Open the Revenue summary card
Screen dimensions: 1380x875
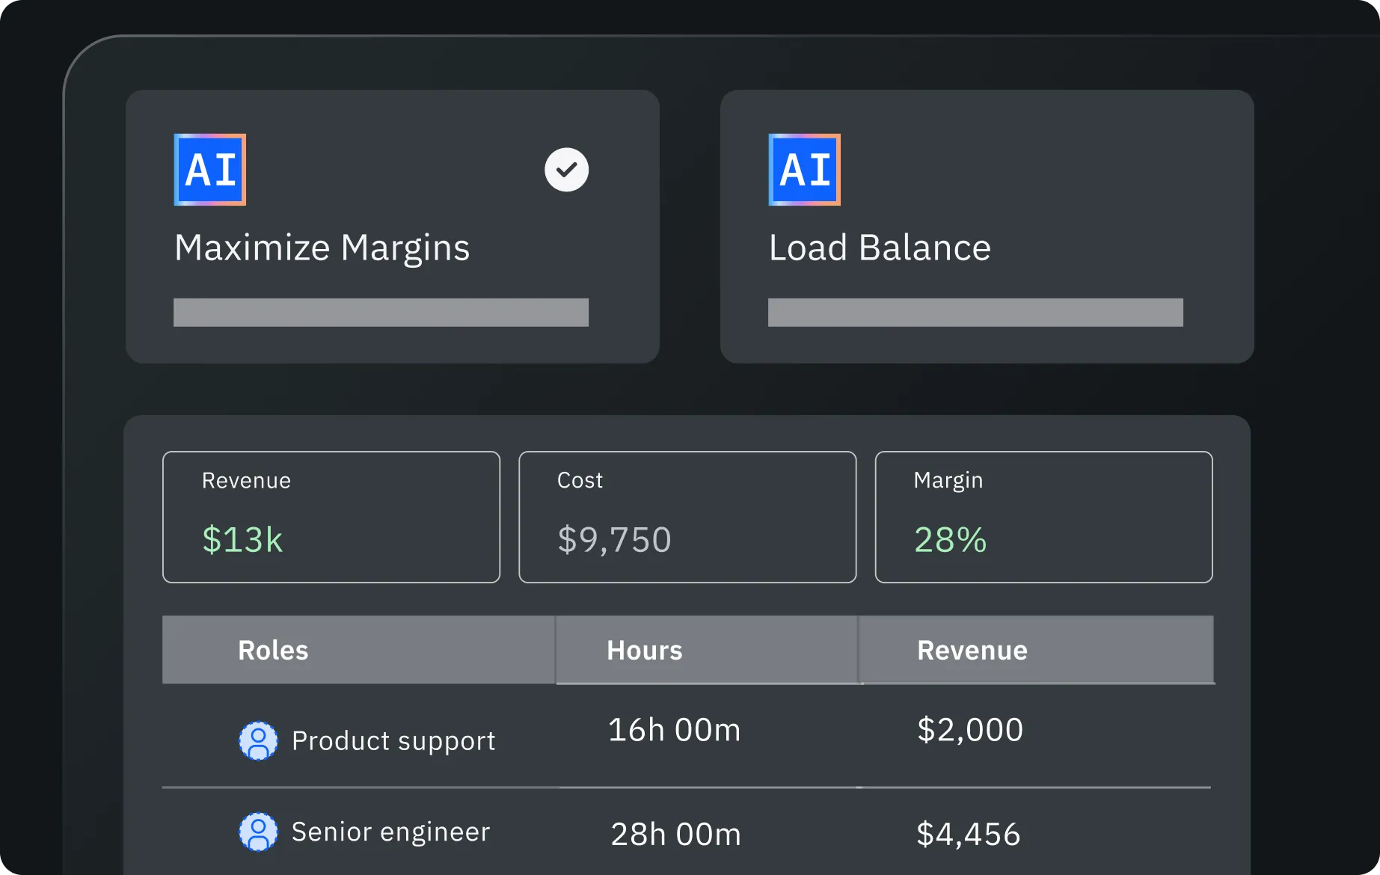point(331,517)
